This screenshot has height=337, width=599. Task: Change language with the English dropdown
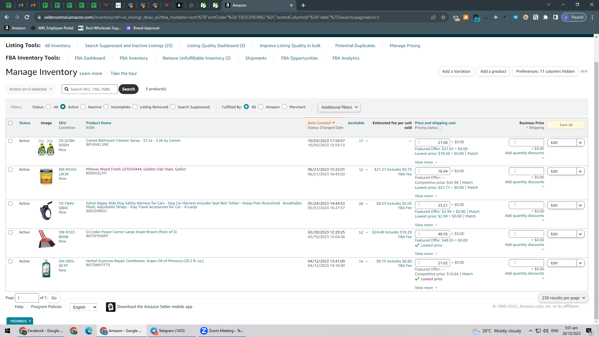pos(84,307)
